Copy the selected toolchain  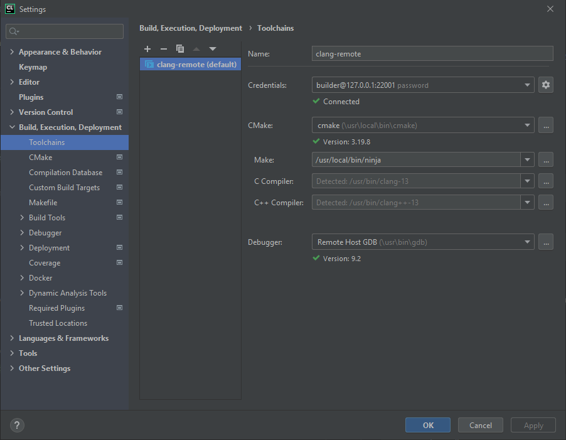(x=179, y=49)
